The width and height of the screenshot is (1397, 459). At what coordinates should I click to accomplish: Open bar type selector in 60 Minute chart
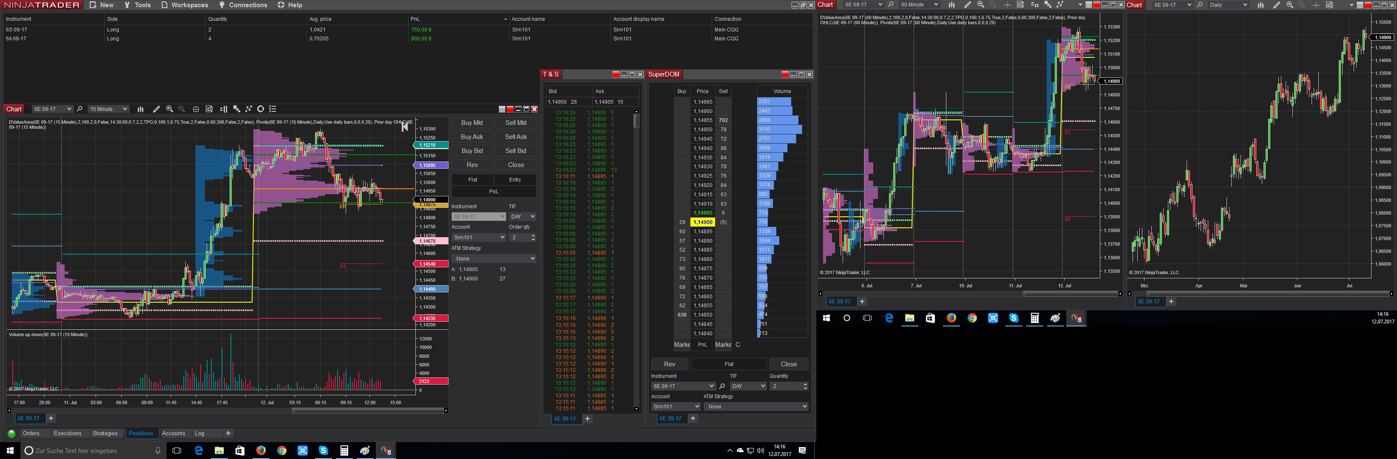click(x=951, y=5)
